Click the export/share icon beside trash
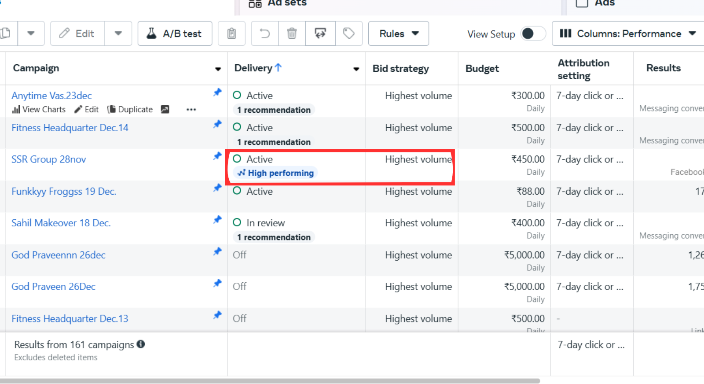The width and height of the screenshot is (704, 384). tap(320, 33)
